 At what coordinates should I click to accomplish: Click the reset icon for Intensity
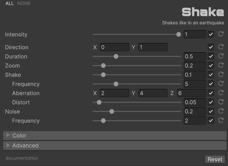pyautogui.click(x=221, y=34)
